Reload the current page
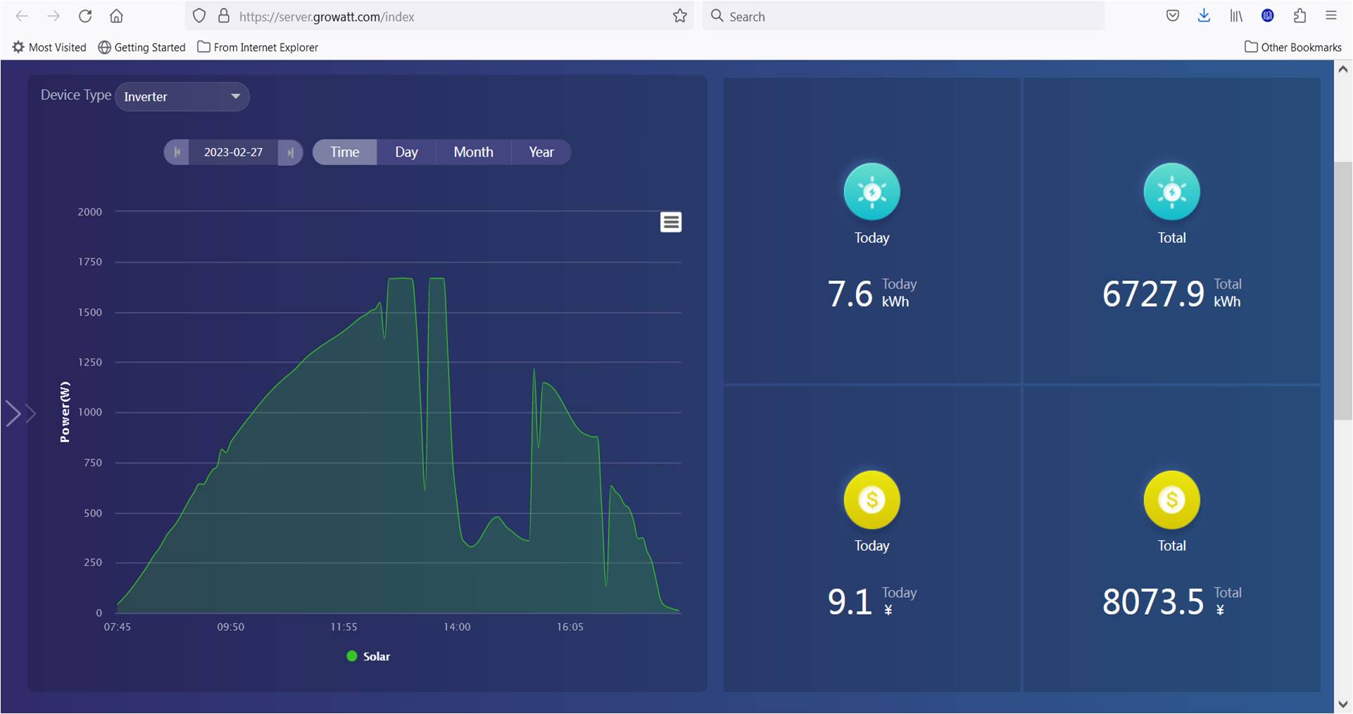 pos(85,16)
